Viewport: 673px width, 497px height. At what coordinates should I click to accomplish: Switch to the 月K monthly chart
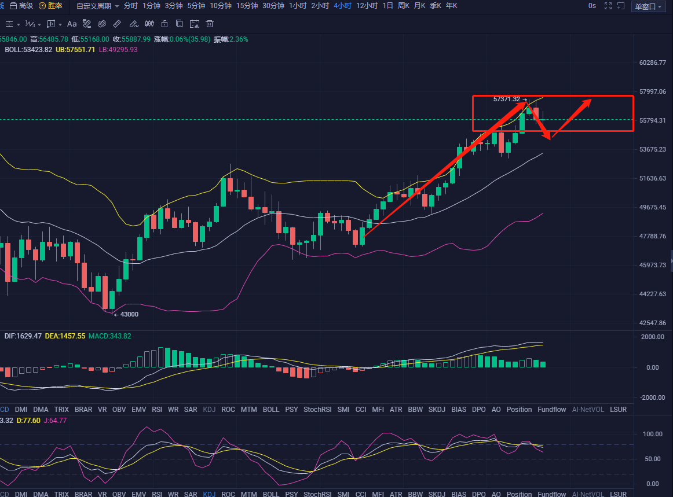tap(419, 6)
